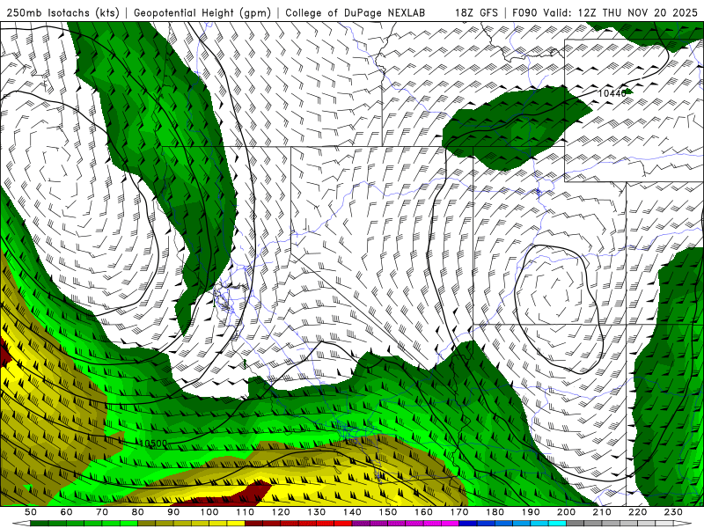Click the 150 value on the legend scale
Viewport: 704px width, 528px height.
(388, 512)
